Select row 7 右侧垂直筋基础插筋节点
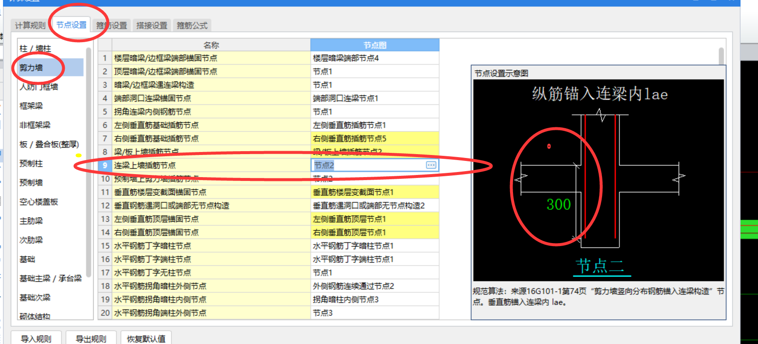The width and height of the screenshot is (758, 344). tap(211, 138)
